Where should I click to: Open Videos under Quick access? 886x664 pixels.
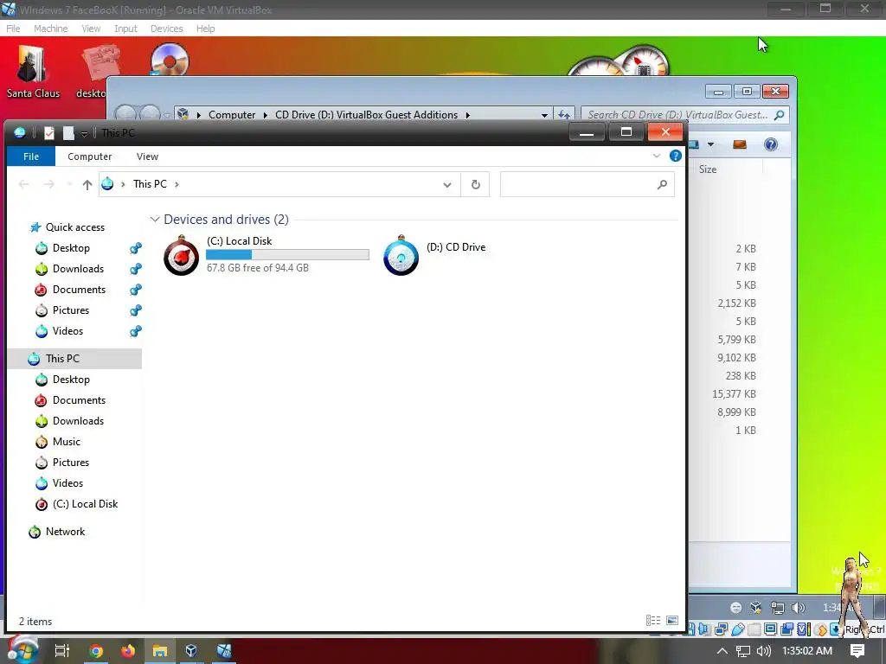(x=67, y=331)
